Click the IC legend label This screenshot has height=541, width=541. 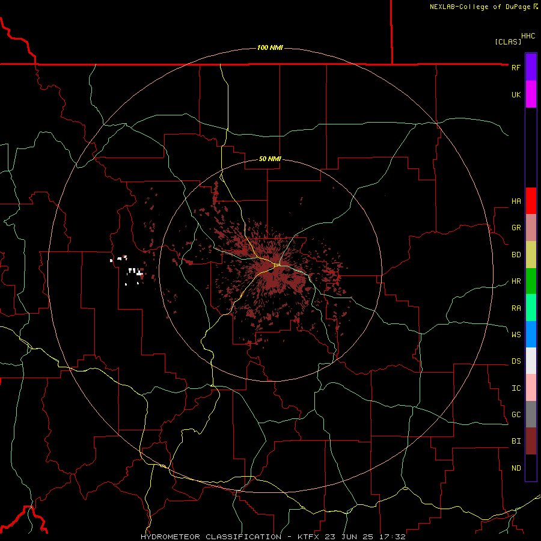[516, 388]
